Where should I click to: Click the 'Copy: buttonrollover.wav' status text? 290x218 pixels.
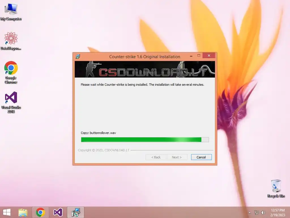(x=98, y=133)
